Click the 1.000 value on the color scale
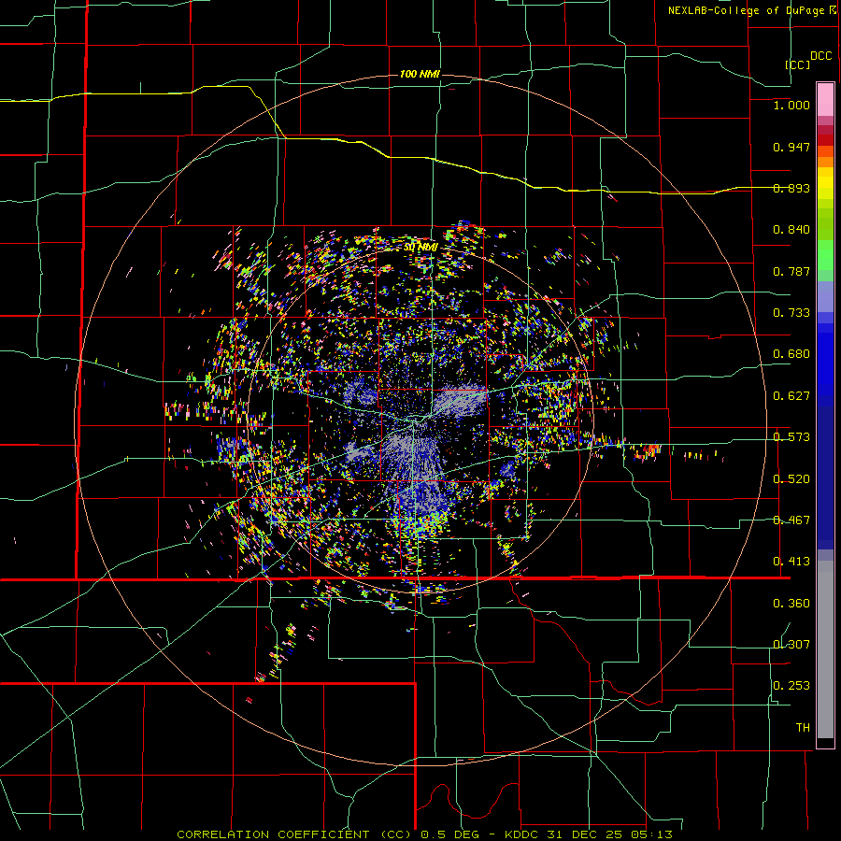Viewport: 841px width, 841px height. 791,106
